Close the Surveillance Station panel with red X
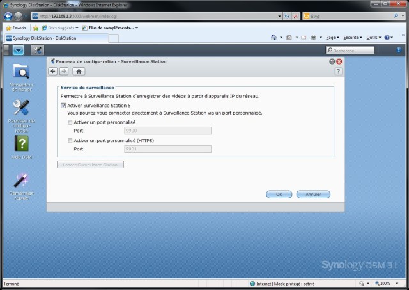 tap(339, 61)
